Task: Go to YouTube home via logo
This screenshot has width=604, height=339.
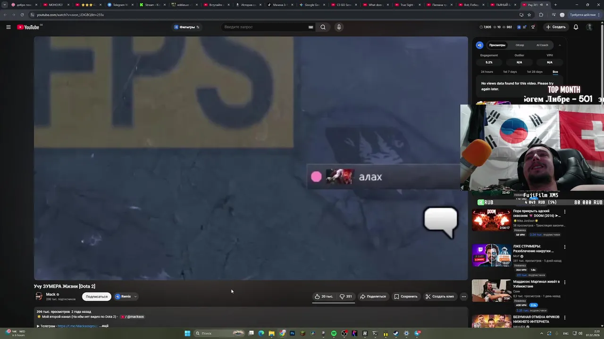Action: click(28, 27)
